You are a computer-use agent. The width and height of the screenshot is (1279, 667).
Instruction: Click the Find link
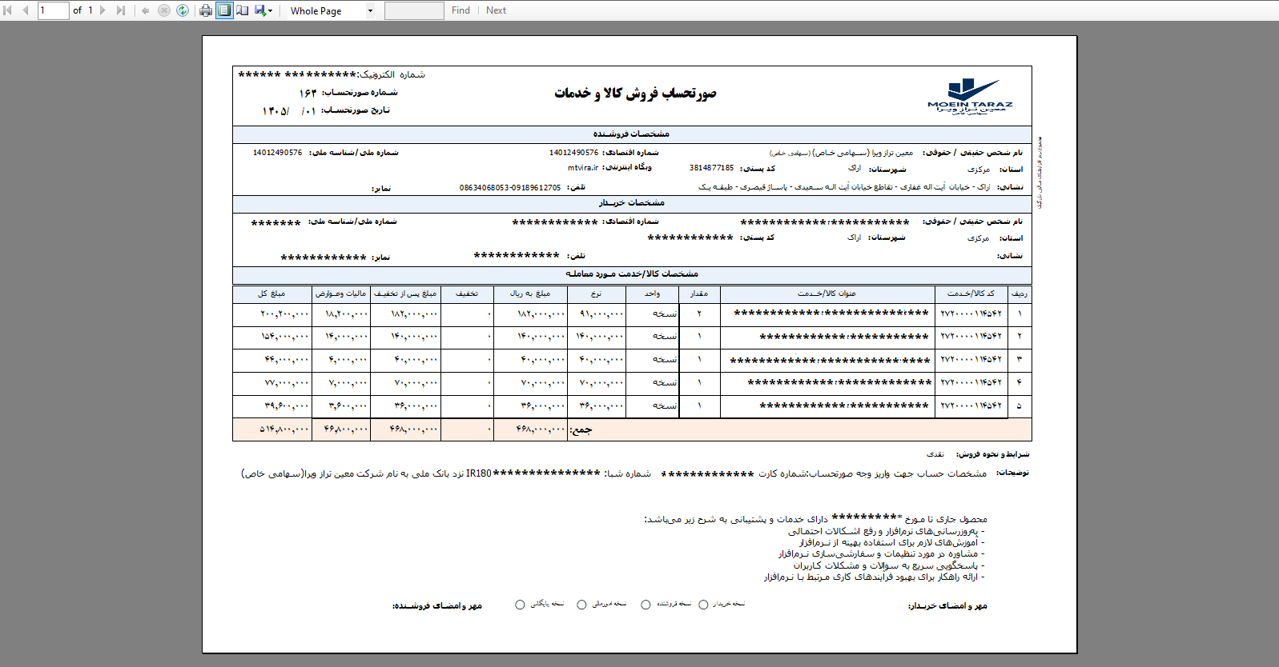tap(461, 10)
